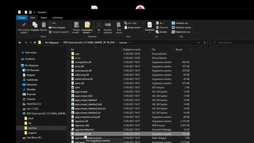Open recent locations dropdown arrow

click(31, 43)
